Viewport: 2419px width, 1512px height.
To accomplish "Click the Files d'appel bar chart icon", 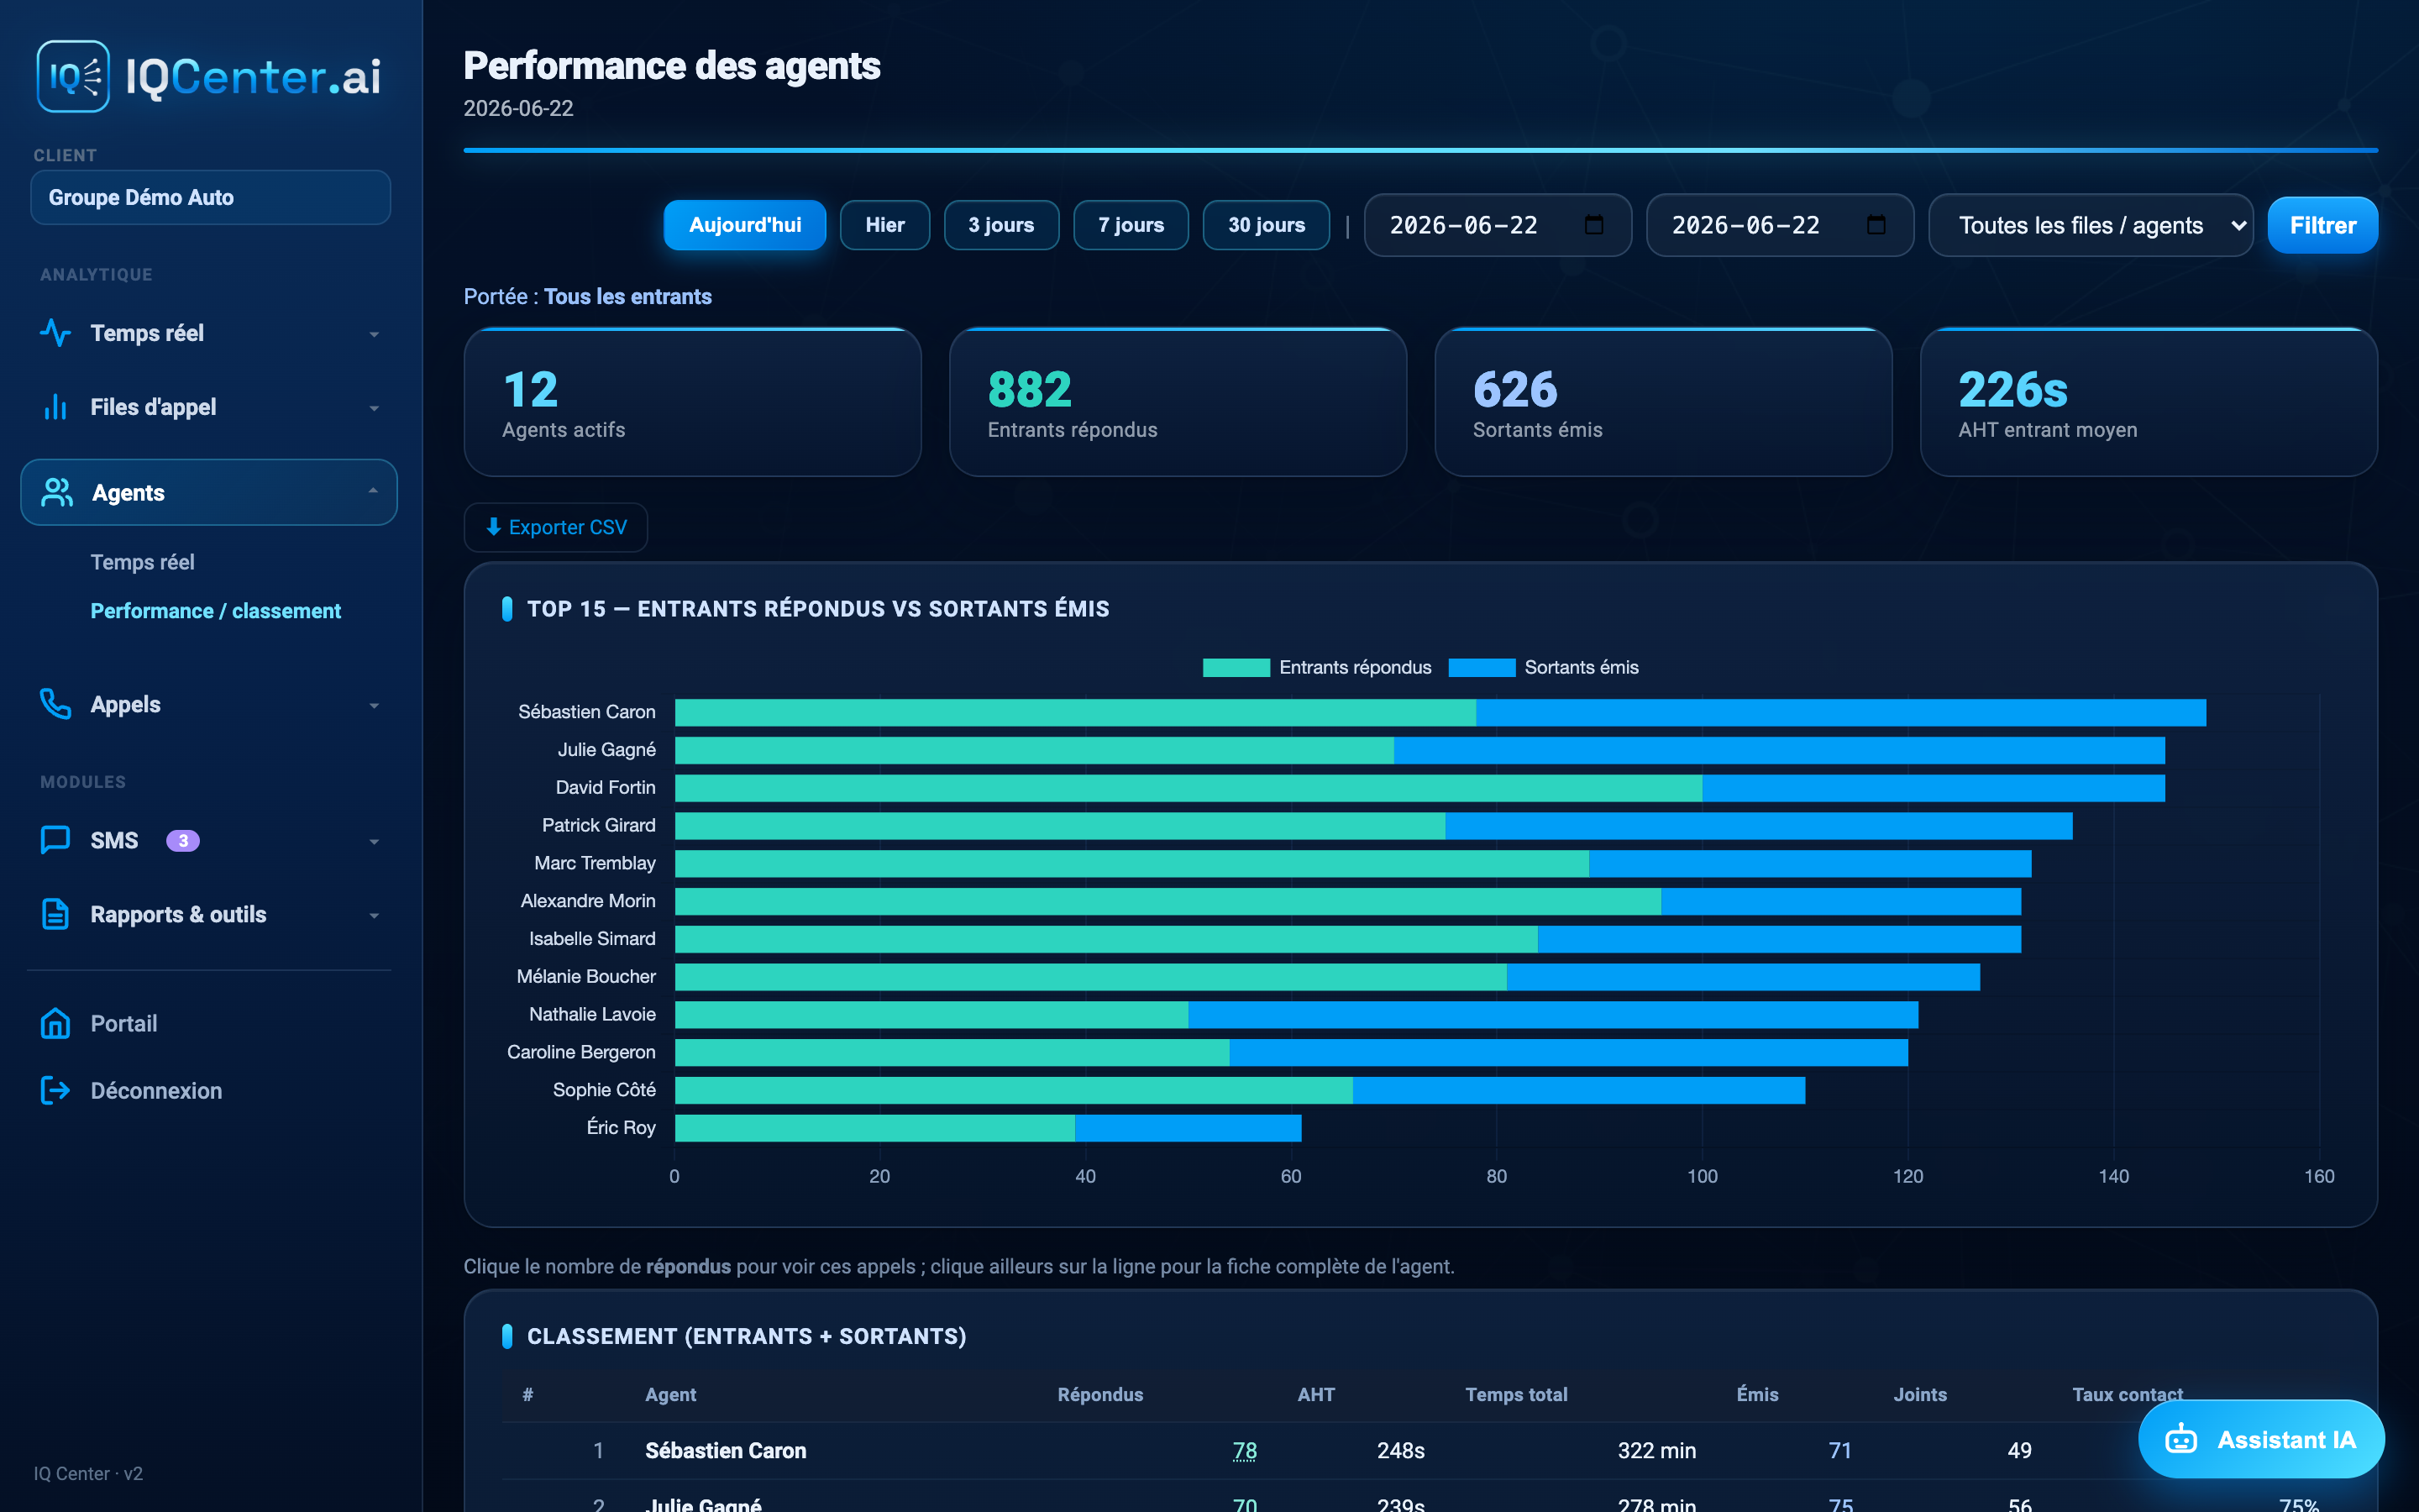I will (x=55, y=407).
